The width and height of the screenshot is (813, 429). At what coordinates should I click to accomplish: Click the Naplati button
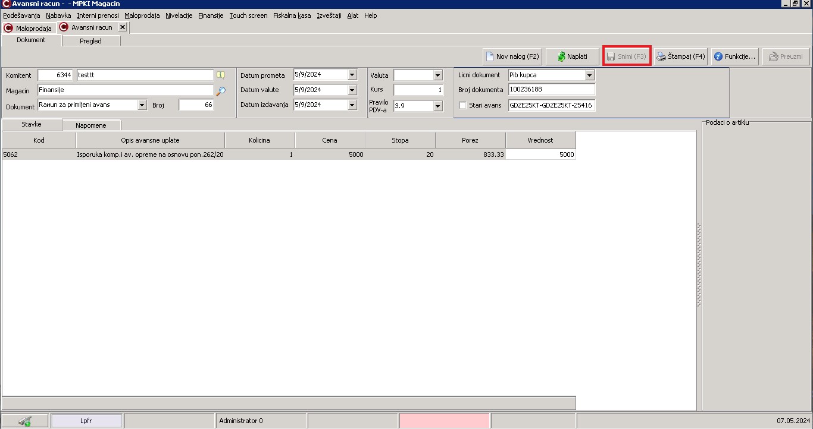pyautogui.click(x=573, y=56)
